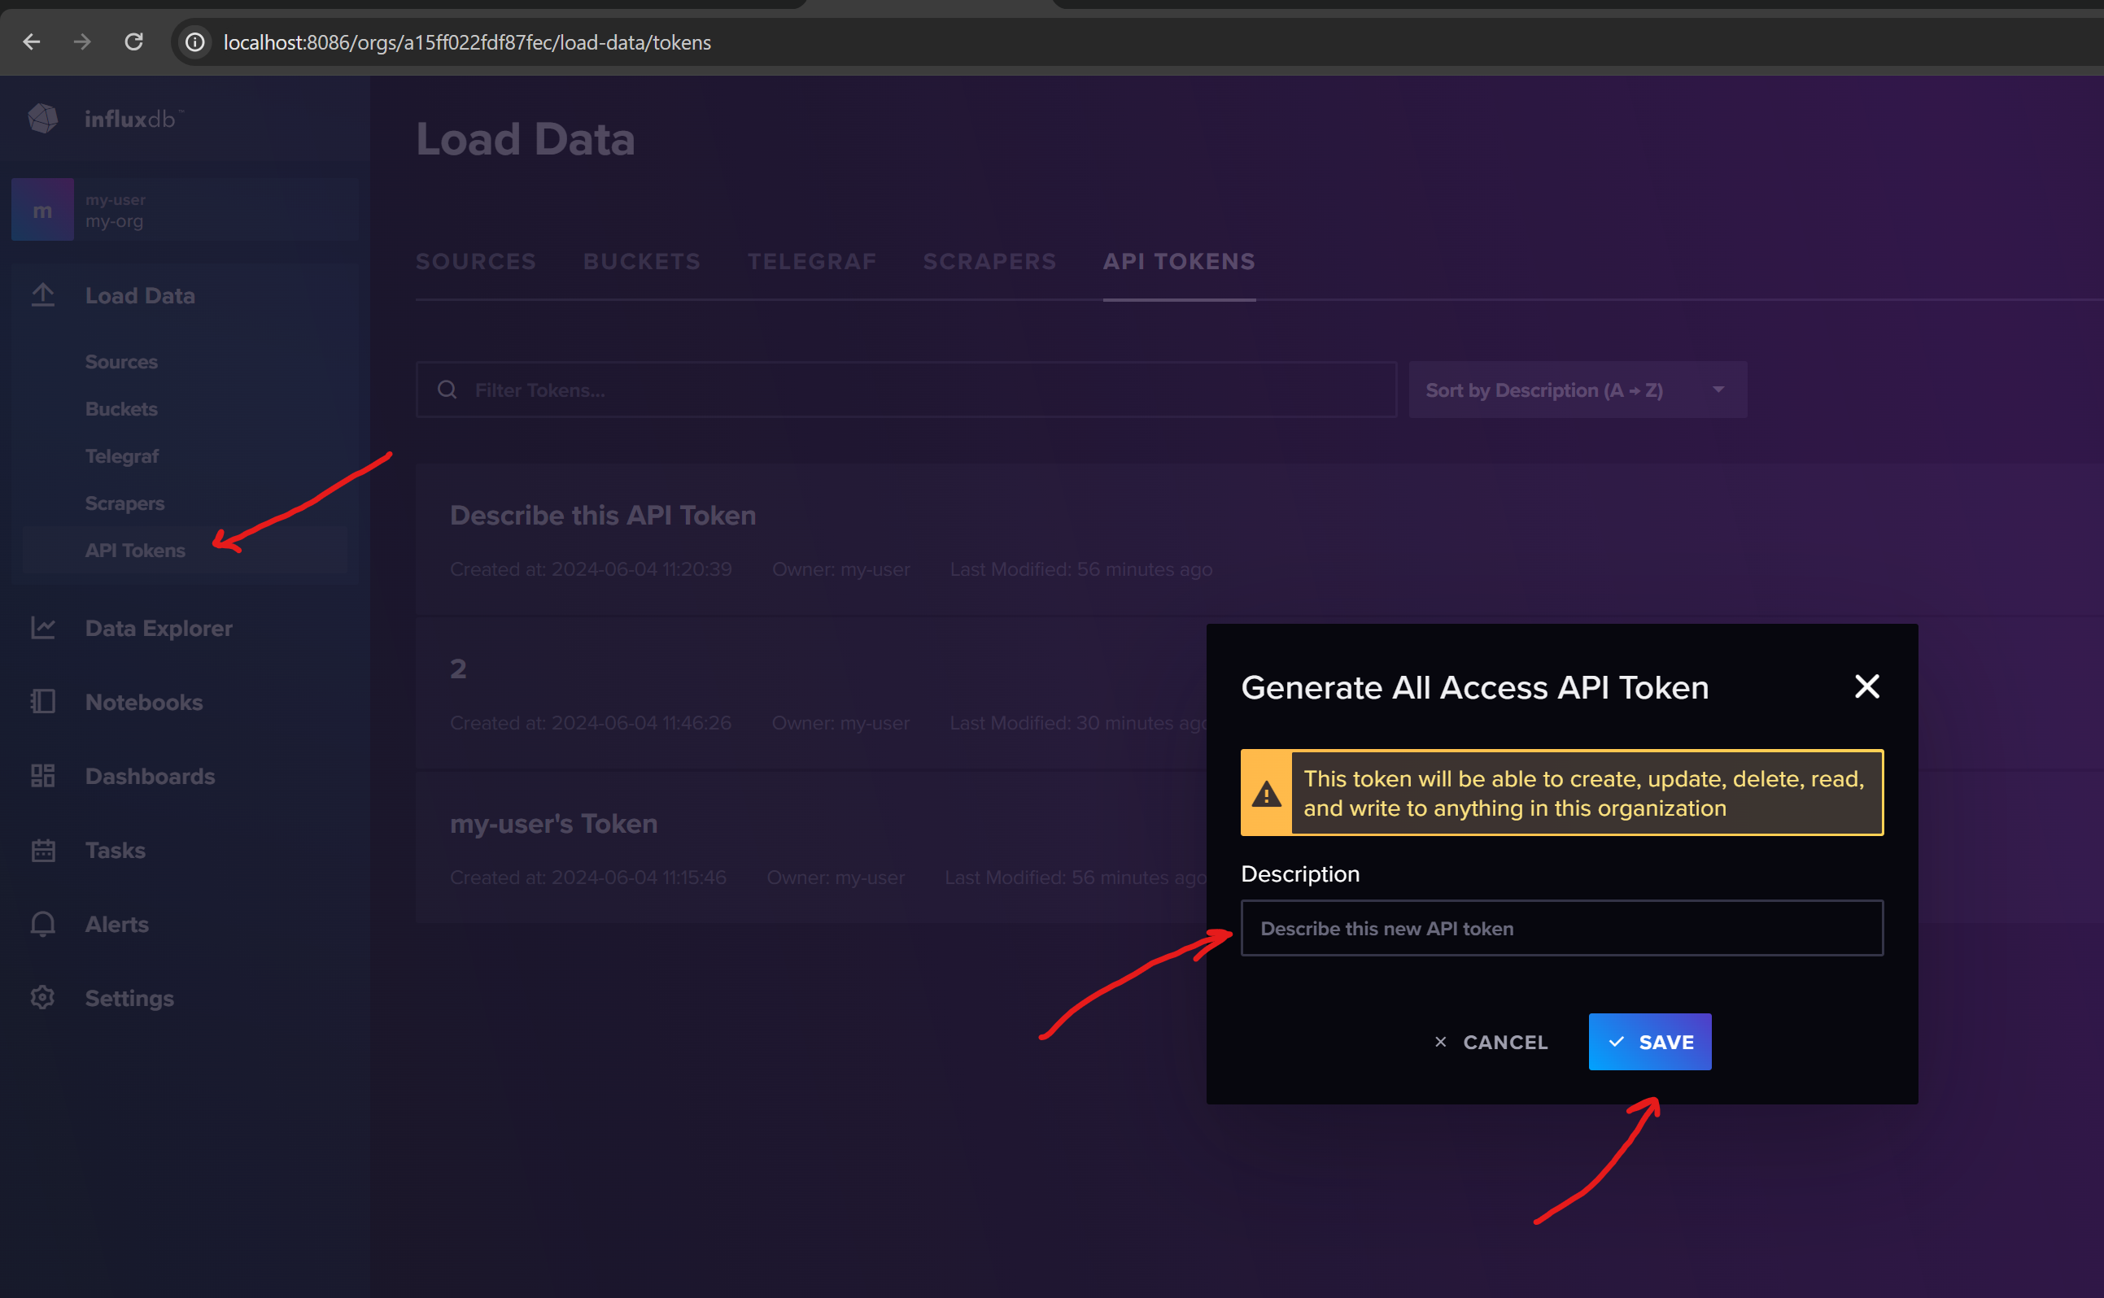Click the InfluxDB logo icon
Image resolution: width=2104 pixels, height=1298 pixels.
43,119
